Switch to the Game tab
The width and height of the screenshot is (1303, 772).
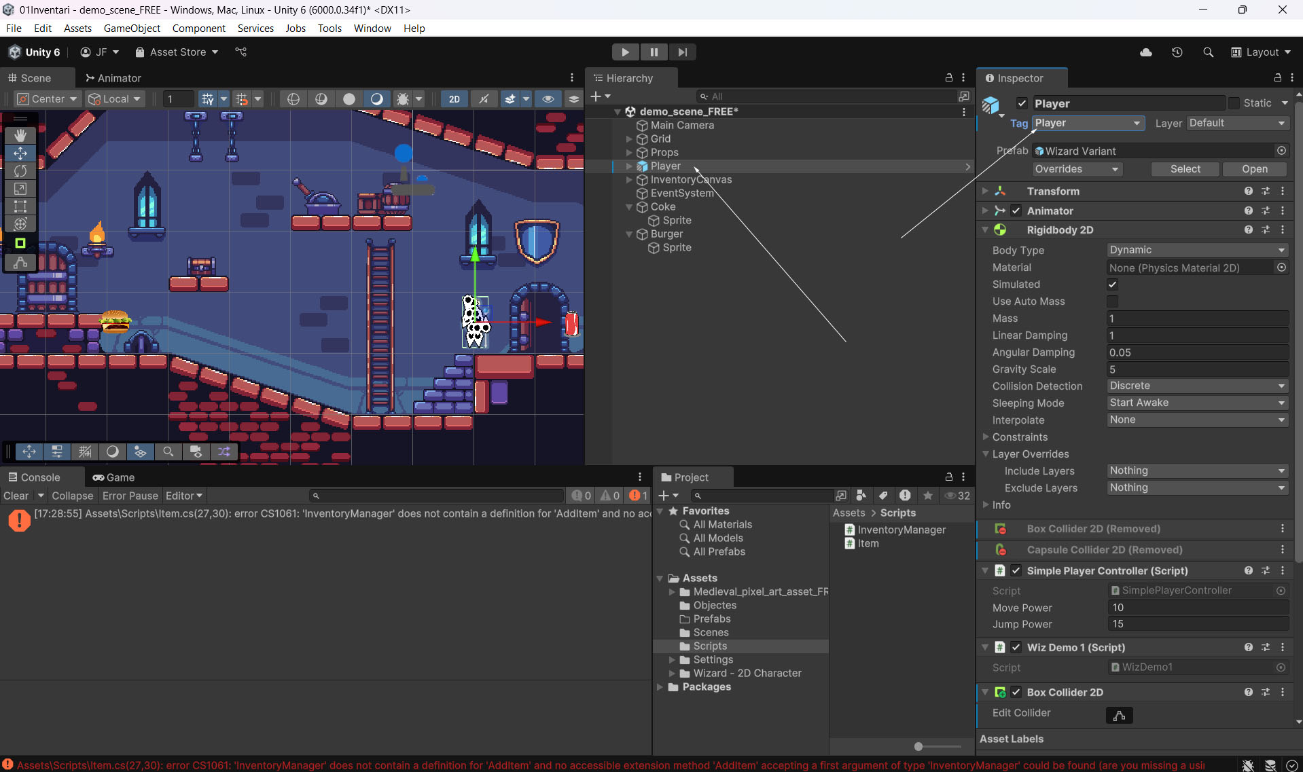[114, 477]
